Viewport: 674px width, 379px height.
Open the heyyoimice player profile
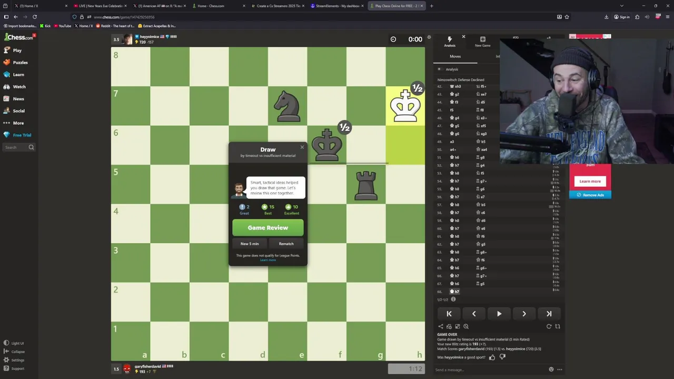coord(150,37)
